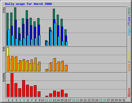
Task: Click the 506951 KBytes axis value
Action: [4, 77]
